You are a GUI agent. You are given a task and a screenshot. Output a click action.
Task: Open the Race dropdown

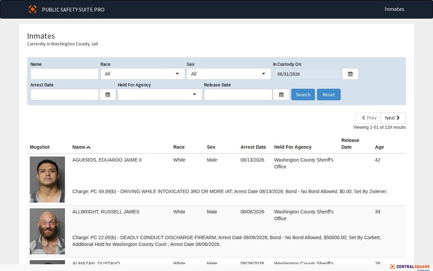click(142, 74)
